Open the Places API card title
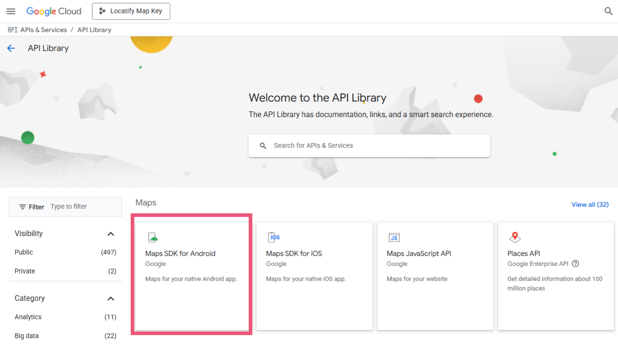 pyautogui.click(x=524, y=254)
